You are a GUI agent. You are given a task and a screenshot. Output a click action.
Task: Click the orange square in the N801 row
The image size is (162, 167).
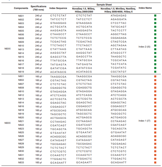coord(155,76)
